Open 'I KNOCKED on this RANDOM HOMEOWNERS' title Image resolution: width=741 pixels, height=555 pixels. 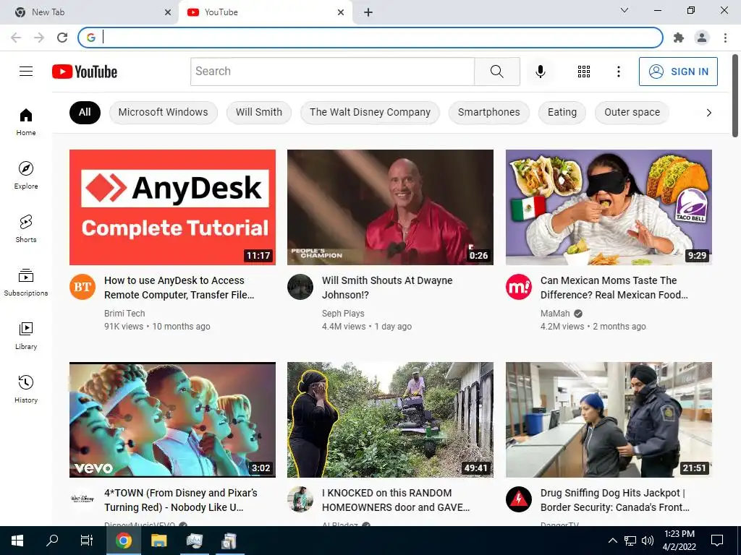[396, 500]
